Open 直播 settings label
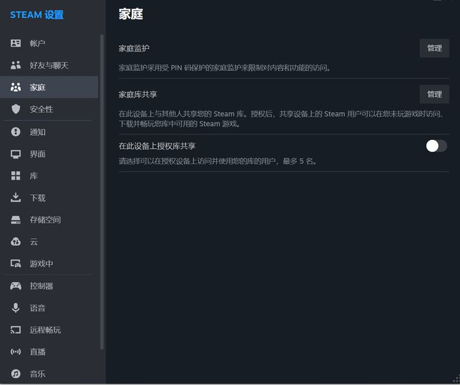 pyautogui.click(x=38, y=352)
